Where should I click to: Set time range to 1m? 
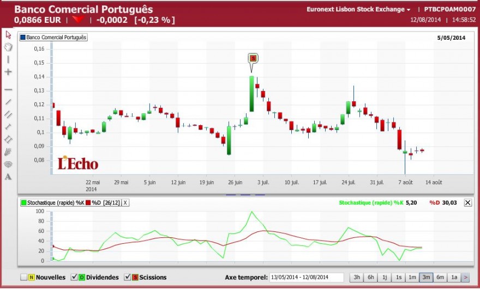click(x=412, y=278)
